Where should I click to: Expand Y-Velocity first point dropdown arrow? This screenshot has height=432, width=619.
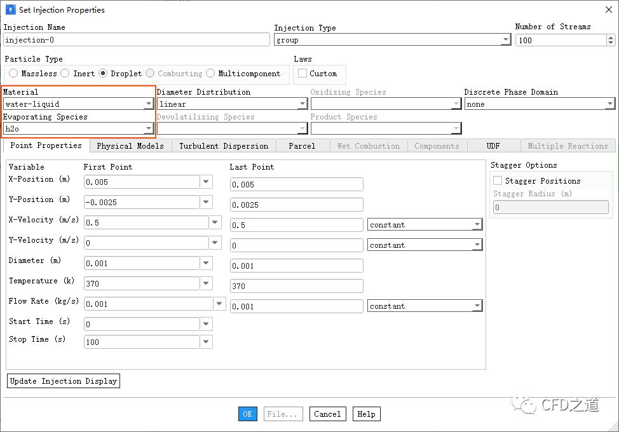coord(215,243)
